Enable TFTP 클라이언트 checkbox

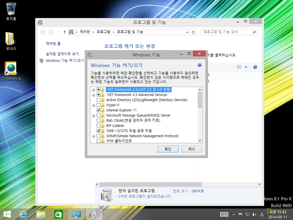(x=98, y=141)
